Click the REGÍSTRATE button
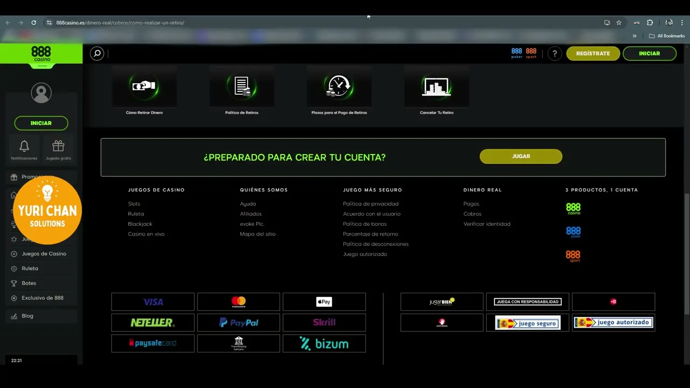The width and height of the screenshot is (690, 388). (593, 53)
